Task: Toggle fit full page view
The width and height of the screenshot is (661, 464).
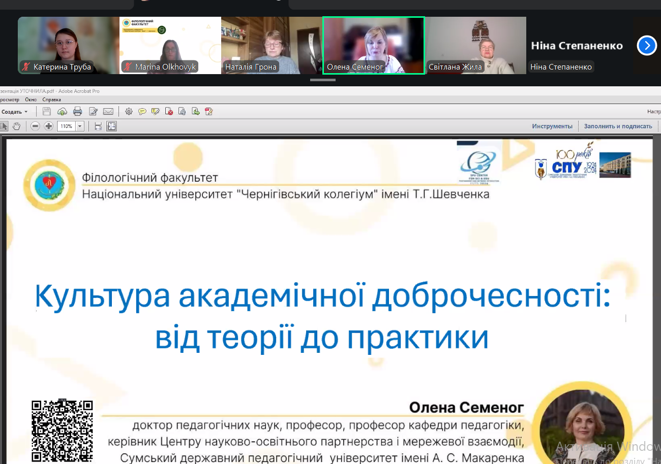Action: 111,126
